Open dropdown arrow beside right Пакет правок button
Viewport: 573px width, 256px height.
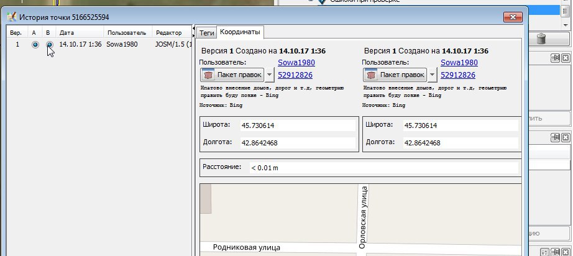[431, 75]
